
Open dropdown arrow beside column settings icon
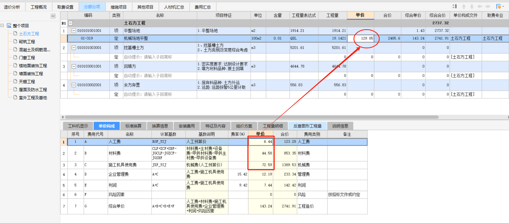point(503,6)
